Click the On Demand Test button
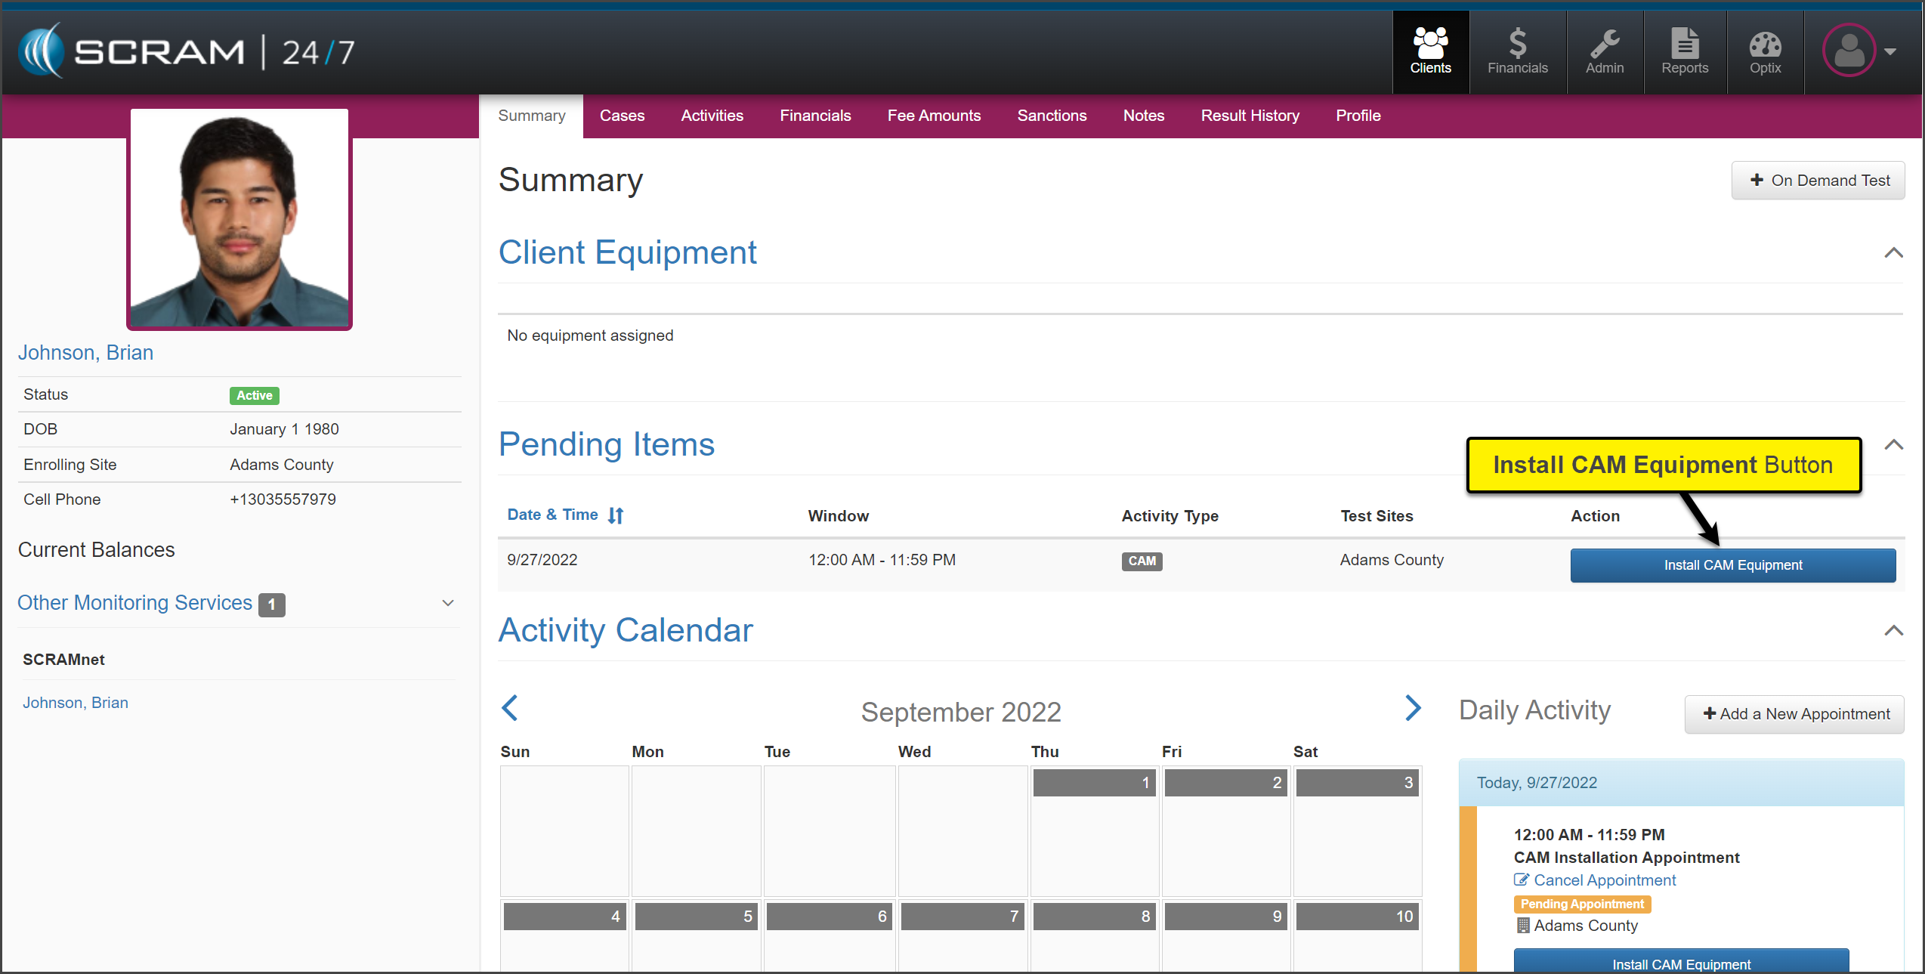 click(1818, 181)
